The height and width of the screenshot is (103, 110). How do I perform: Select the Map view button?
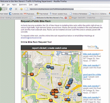pos(67,54)
